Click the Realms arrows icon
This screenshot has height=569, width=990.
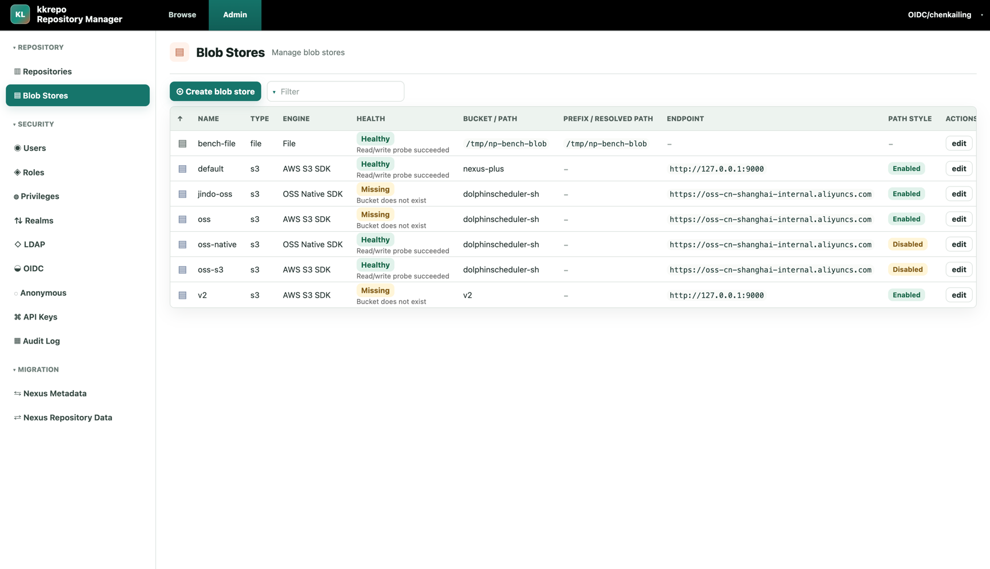coord(18,220)
